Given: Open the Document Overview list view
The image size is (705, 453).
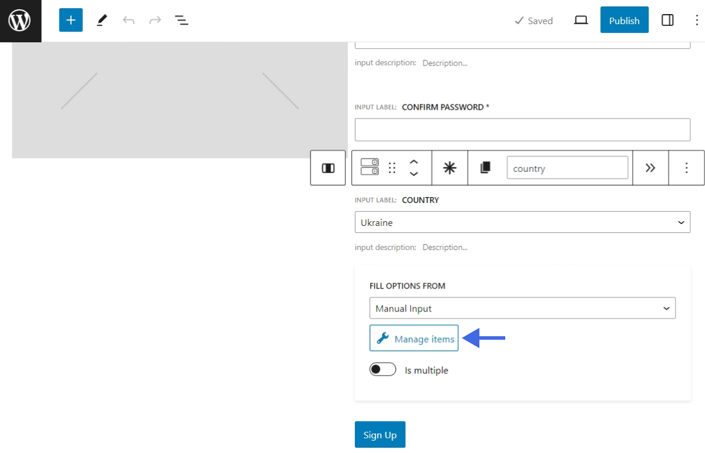Looking at the screenshot, I should click(x=182, y=20).
